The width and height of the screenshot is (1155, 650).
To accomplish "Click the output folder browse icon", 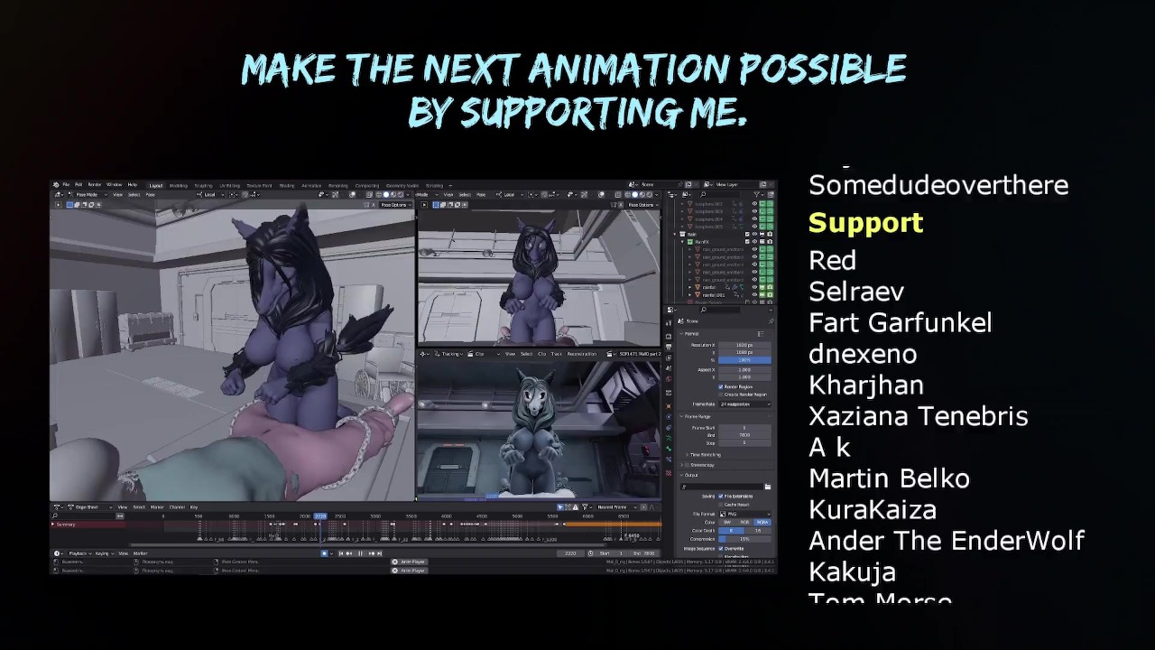I will click(x=767, y=487).
